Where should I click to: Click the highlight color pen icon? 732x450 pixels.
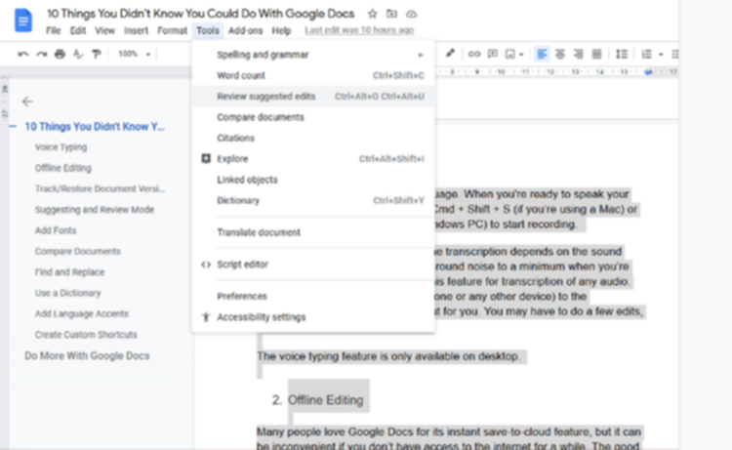(x=450, y=54)
